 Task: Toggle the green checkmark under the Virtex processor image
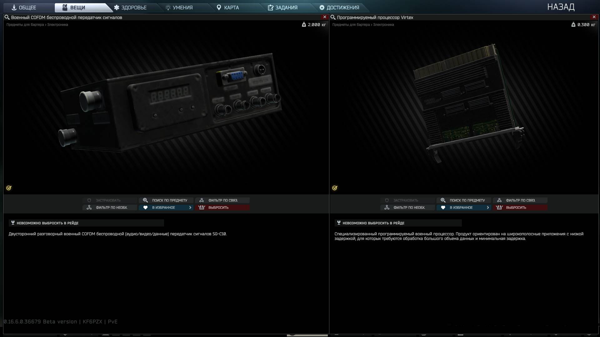pos(335,188)
